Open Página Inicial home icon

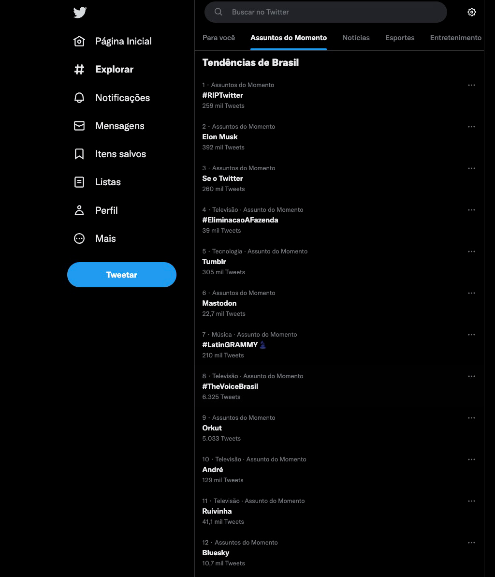[79, 41]
